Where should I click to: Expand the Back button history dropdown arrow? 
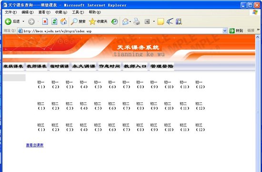(x=23, y=21)
